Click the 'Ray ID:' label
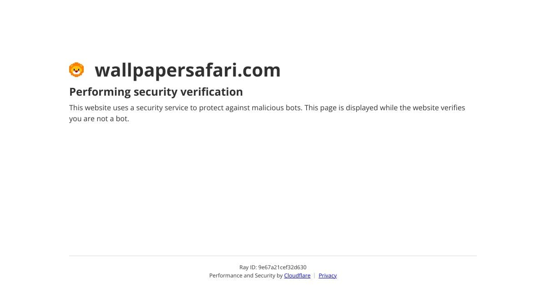This screenshot has width=546, height=287. [248, 267]
